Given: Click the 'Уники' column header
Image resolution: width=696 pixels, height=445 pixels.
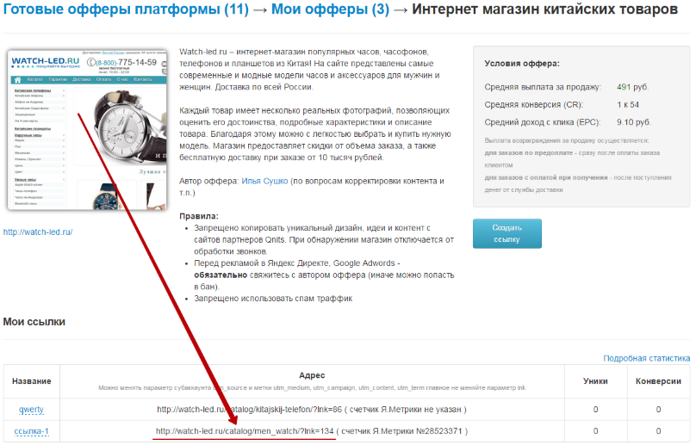Looking at the screenshot, I should click(595, 381).
